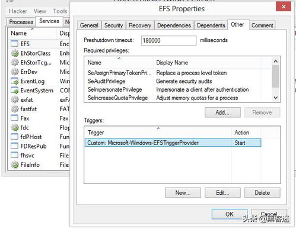Viewport: 296px width, 229px height.
Task: Click the EventSystem service icon
Action: point(15,91)
